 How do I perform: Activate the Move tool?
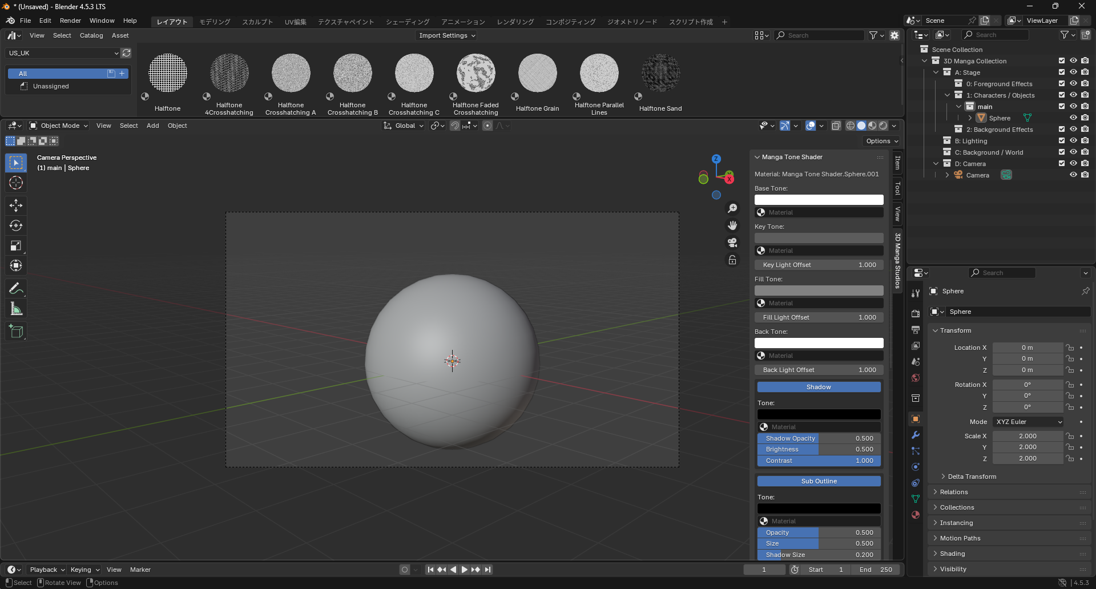click(16, 205)
